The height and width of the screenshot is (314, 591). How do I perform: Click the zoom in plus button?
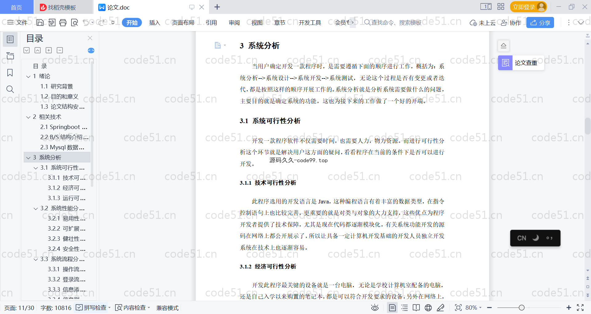(x=569, y=308)
